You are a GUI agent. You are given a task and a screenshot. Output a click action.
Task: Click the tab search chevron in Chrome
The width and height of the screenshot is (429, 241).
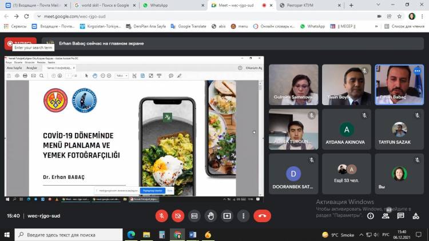coord(378,5)
